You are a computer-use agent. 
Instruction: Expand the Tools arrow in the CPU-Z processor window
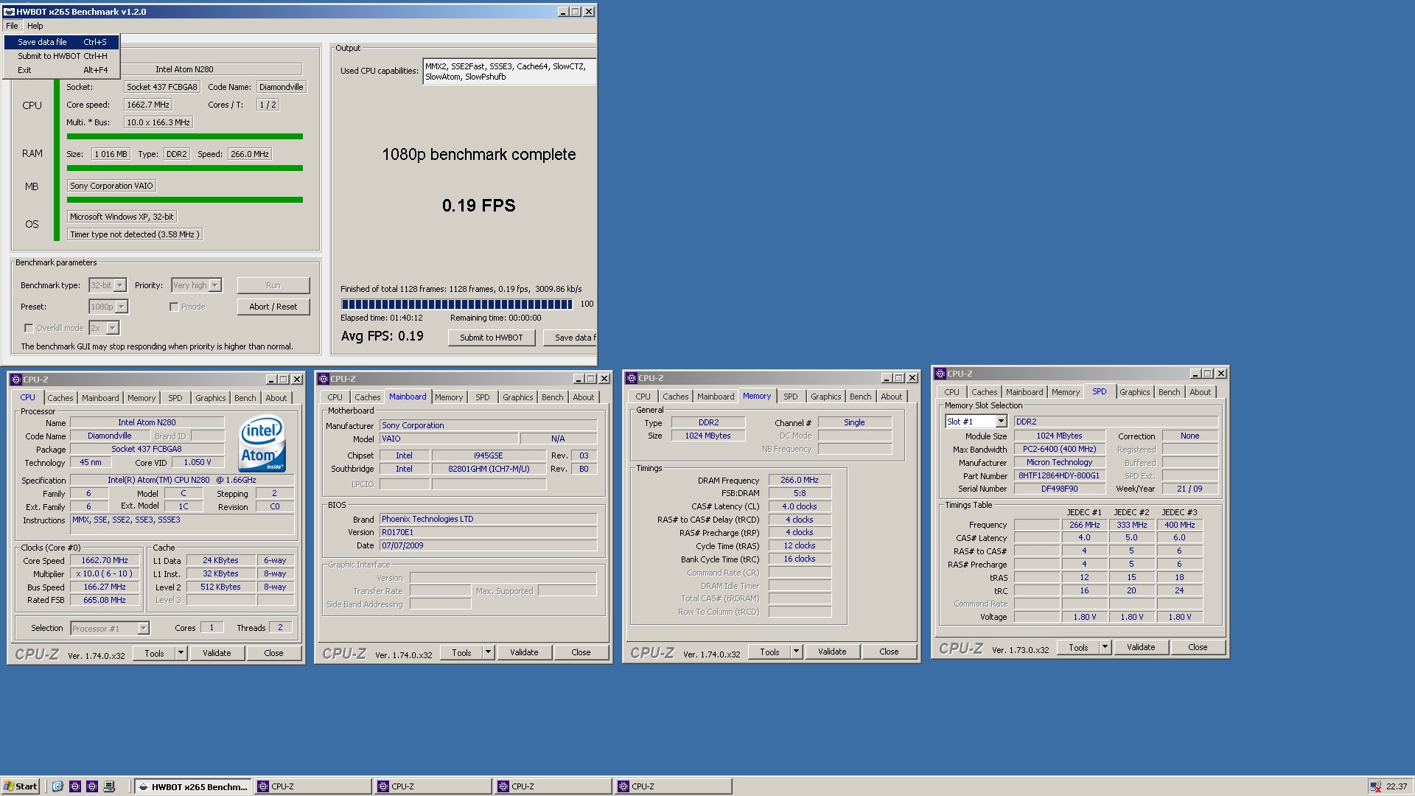coord(181,653)
